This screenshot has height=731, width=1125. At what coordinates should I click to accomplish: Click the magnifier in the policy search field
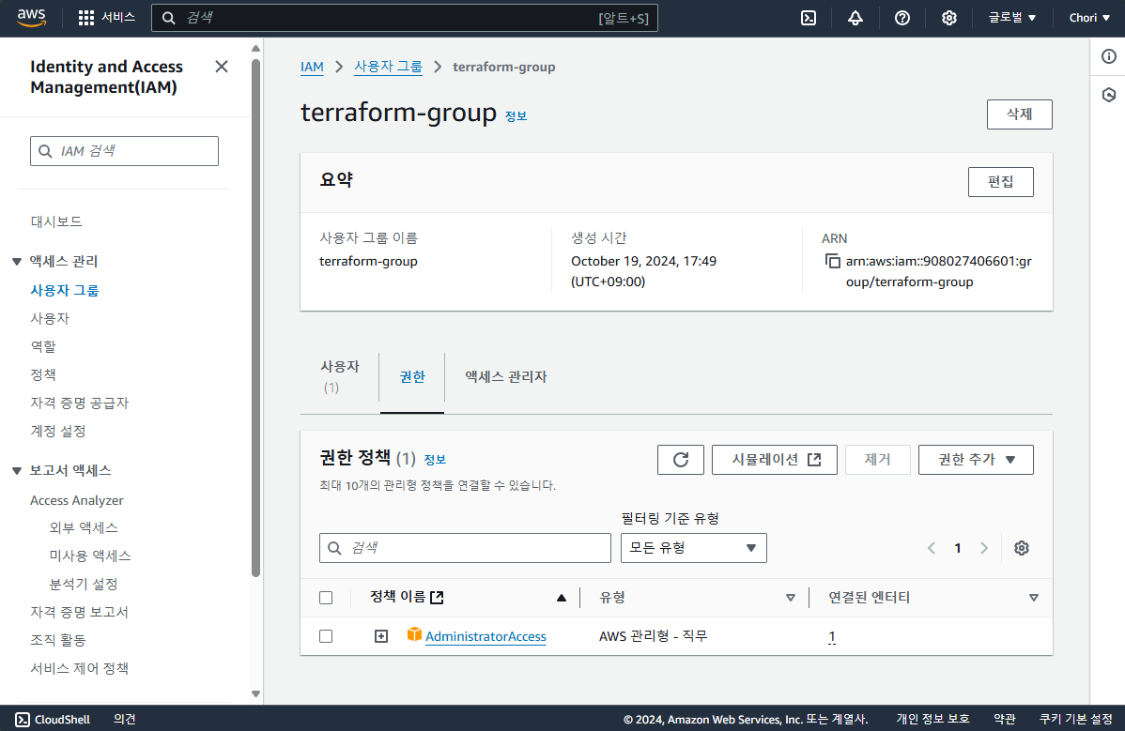click(x=334, y=548)
